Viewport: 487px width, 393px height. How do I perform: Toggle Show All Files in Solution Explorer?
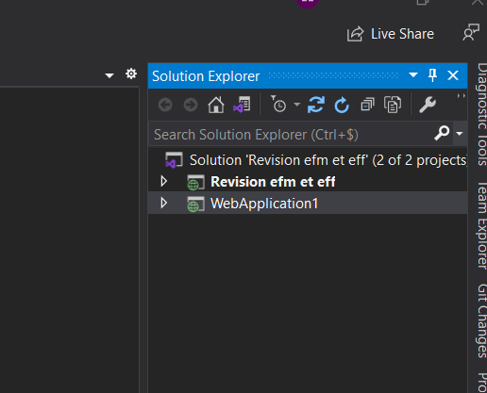point(393,105)
